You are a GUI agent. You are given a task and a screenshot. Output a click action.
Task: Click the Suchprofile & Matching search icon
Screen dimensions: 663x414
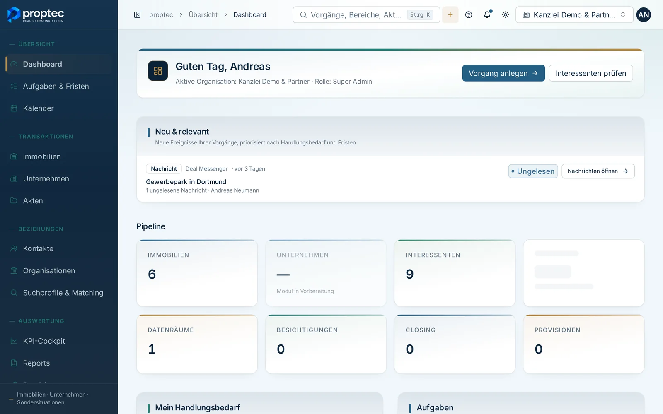tap(14, 292)
